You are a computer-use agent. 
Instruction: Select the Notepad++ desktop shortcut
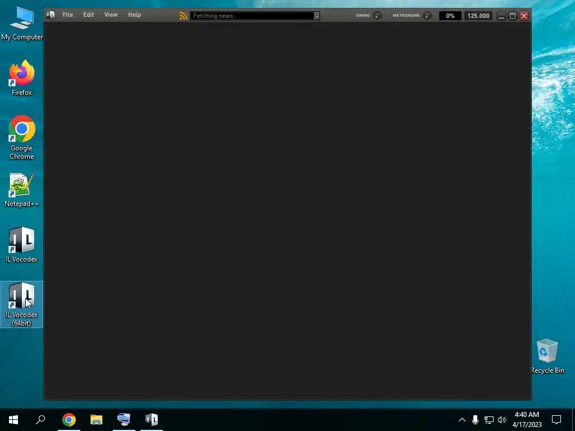pyautogui.click(x=22, y=190)
